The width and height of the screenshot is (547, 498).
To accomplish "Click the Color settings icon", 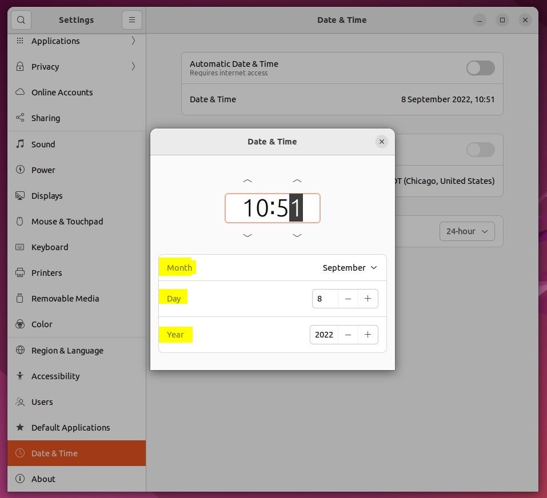I will (17, 324).
